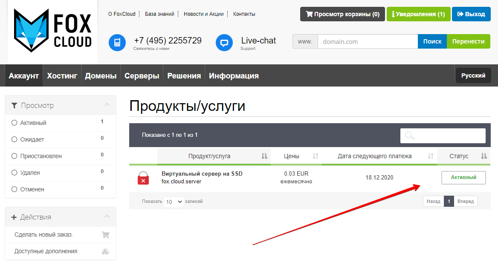Click the domain.com search input field

367,42
